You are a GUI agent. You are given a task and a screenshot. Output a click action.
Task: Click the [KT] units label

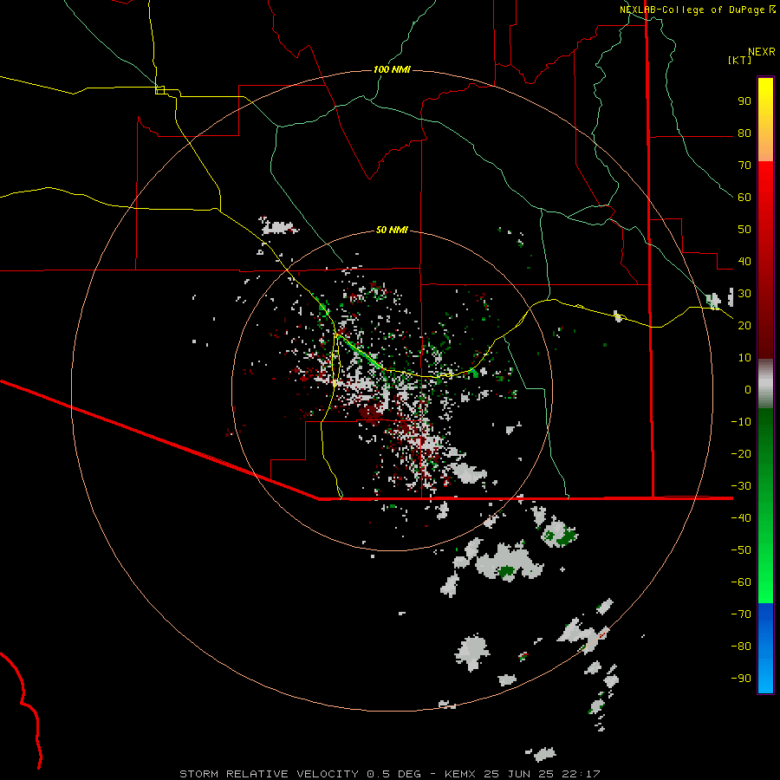point(740,60)
